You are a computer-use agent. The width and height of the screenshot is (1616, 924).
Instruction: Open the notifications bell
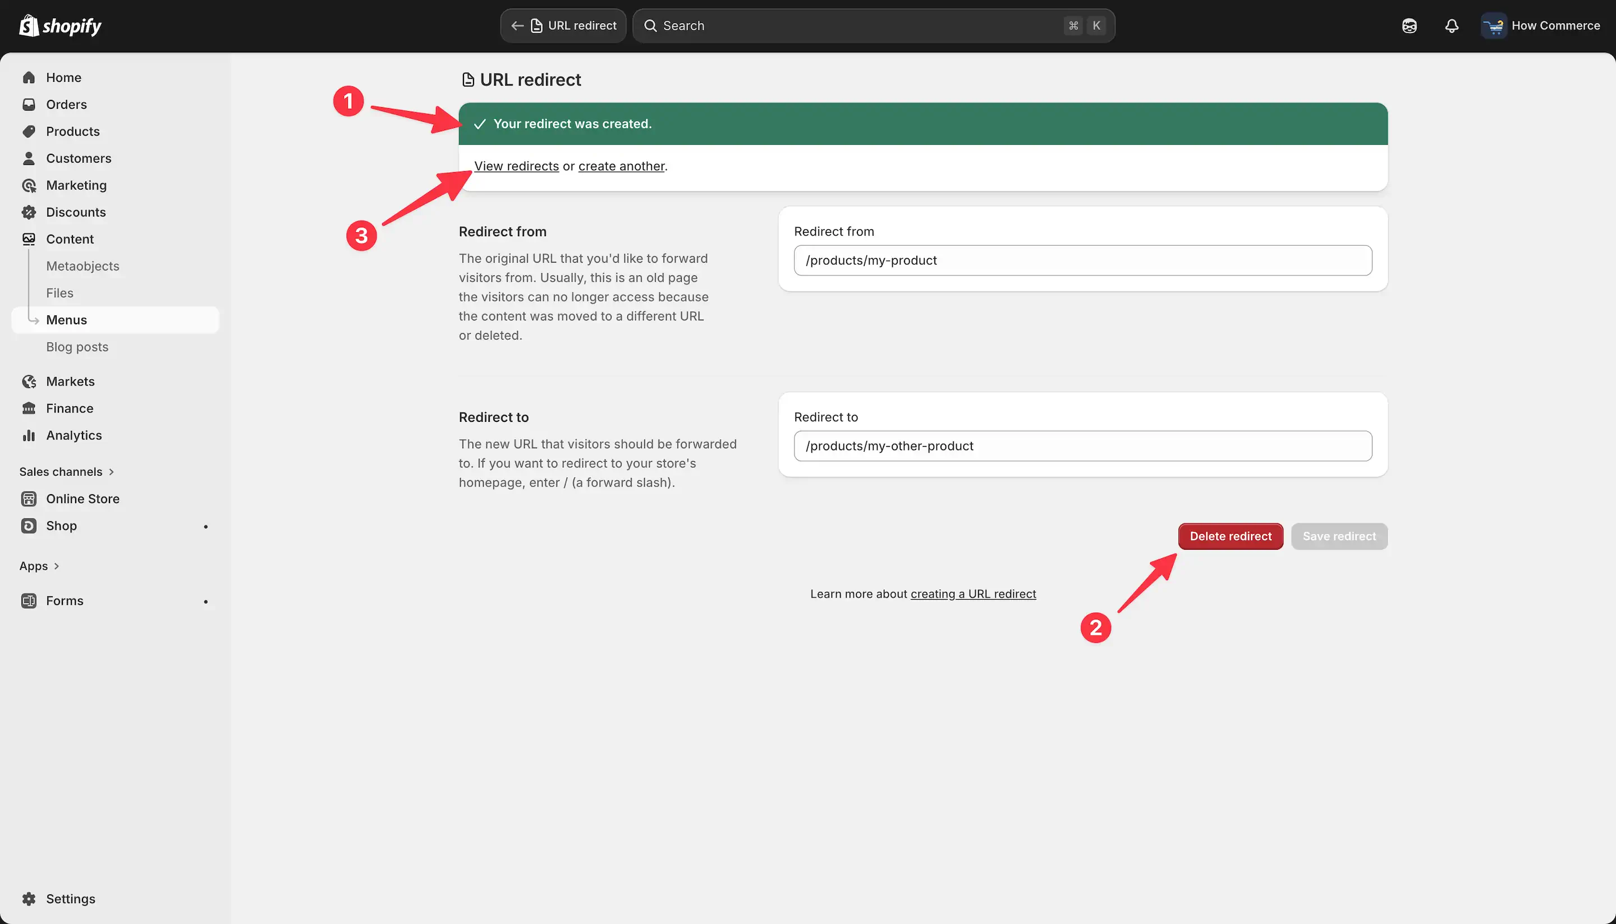(x=1452, y=25)
